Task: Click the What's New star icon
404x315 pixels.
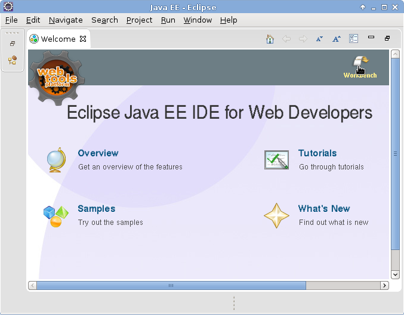Action: coord(276,215)
